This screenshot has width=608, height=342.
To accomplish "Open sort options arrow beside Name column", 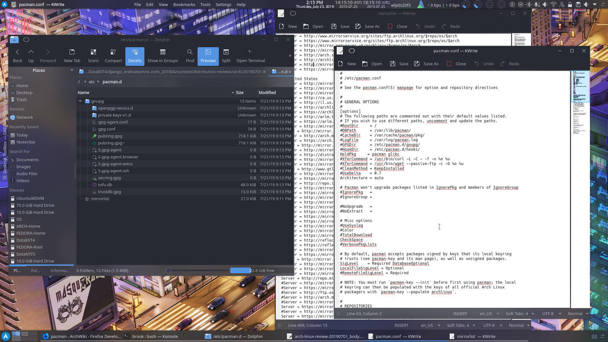I will pos(233,92).
